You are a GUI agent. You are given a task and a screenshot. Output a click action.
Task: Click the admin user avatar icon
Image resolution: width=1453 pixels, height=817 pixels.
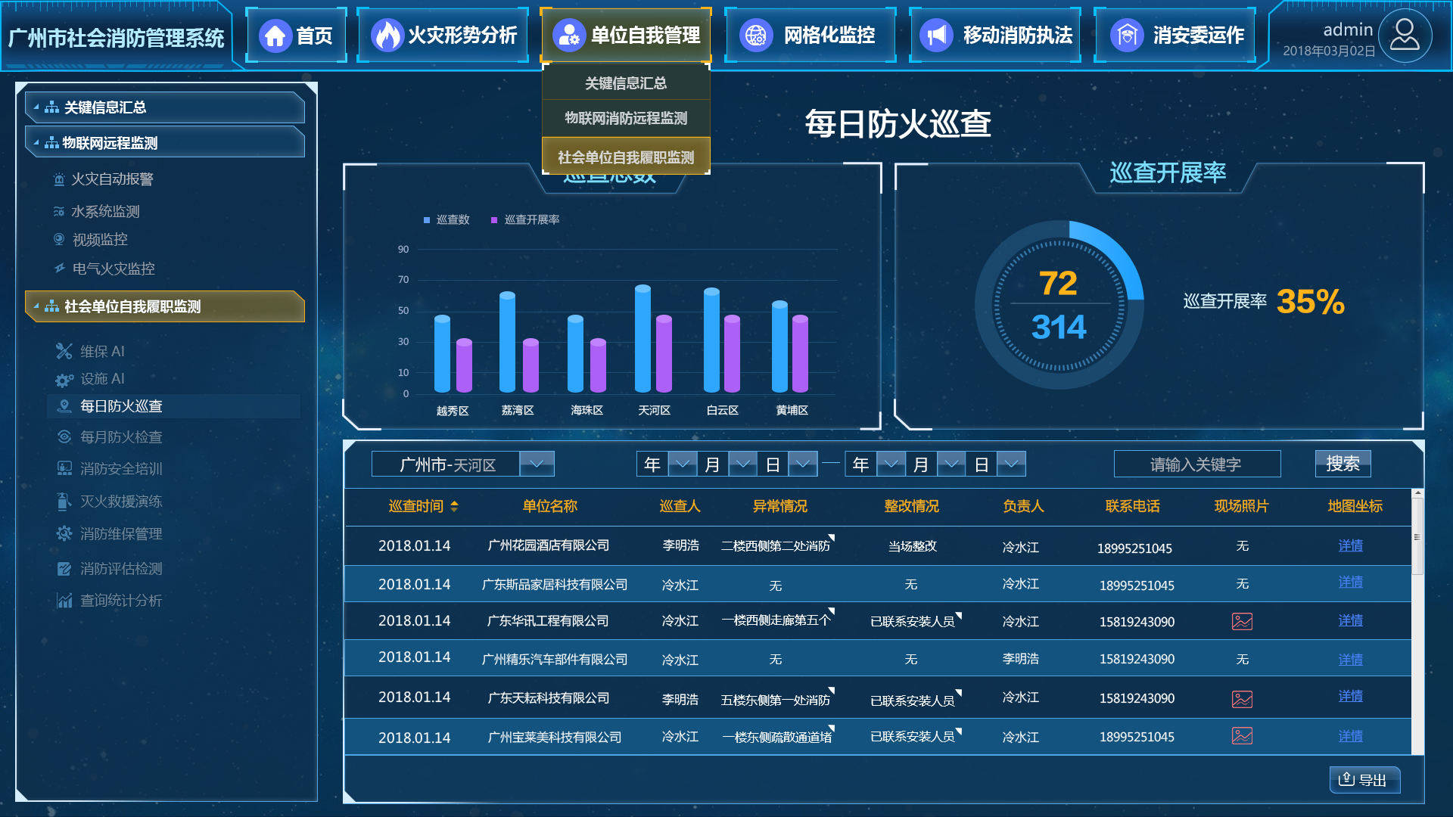click(1405, 35)
